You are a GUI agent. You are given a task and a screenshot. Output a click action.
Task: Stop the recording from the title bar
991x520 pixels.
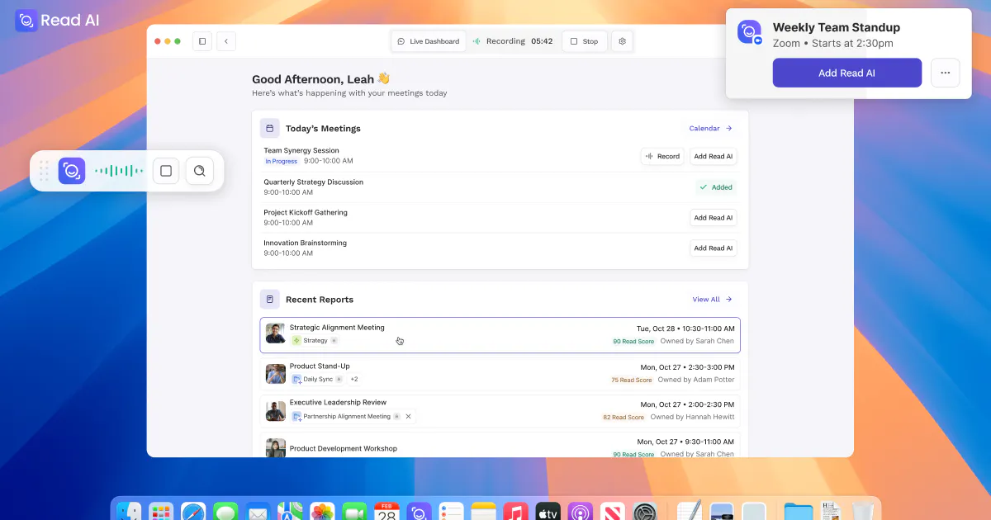tap(585, 41)
